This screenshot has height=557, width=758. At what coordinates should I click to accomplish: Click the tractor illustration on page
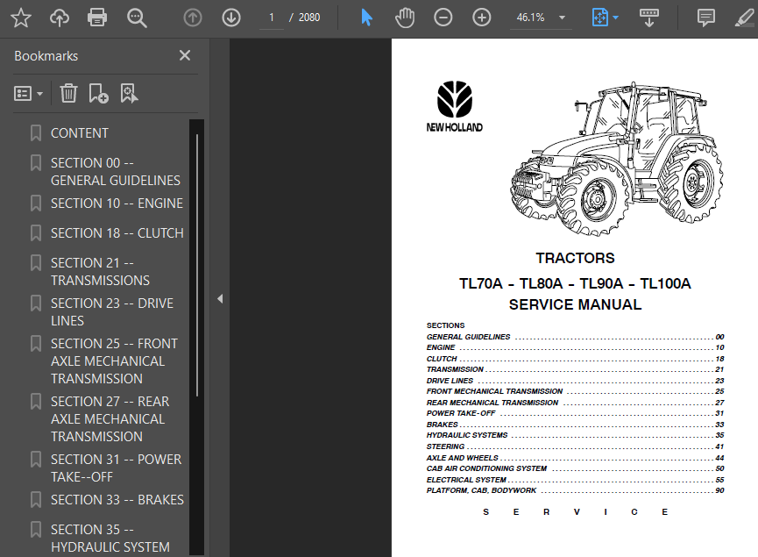(x=617, y=159)
